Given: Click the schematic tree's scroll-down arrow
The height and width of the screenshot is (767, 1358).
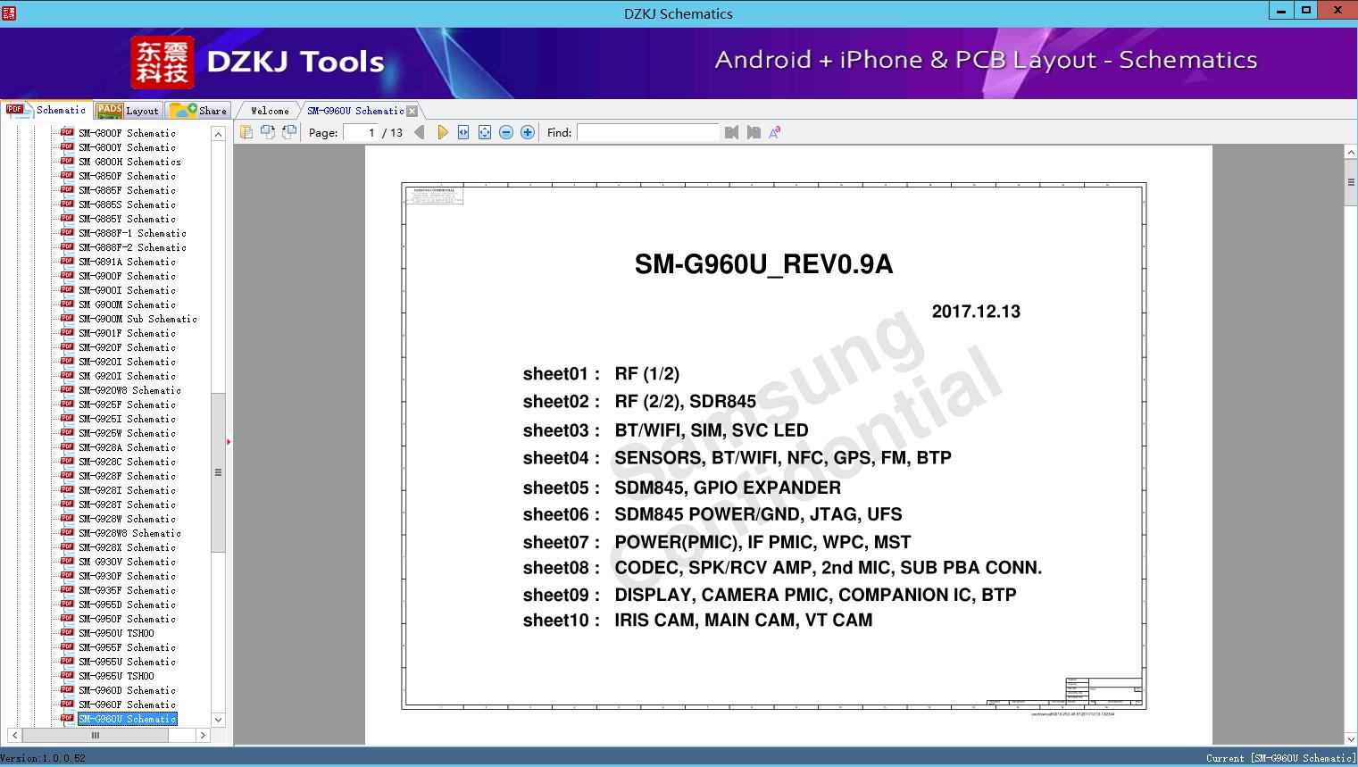Looking at the screenshot, I should [218, 720].
